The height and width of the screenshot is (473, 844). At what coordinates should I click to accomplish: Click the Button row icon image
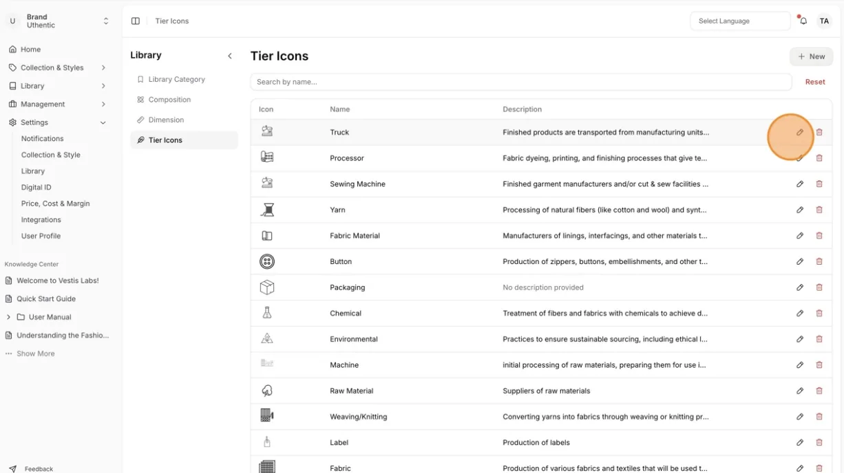pyautogui.click(x=267, y=261)
